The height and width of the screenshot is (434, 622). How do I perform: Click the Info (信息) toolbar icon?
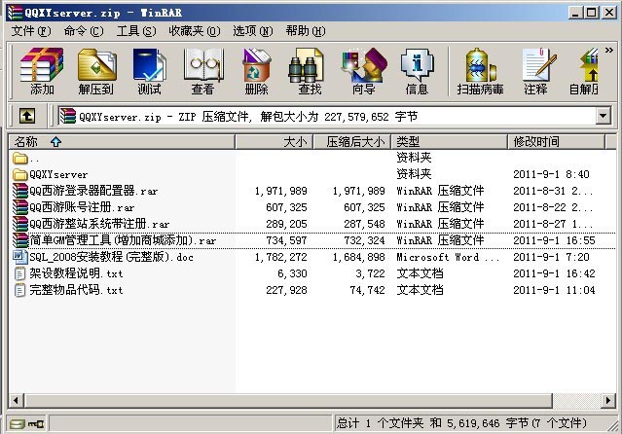pyautogui.click(x=417, y=71)
